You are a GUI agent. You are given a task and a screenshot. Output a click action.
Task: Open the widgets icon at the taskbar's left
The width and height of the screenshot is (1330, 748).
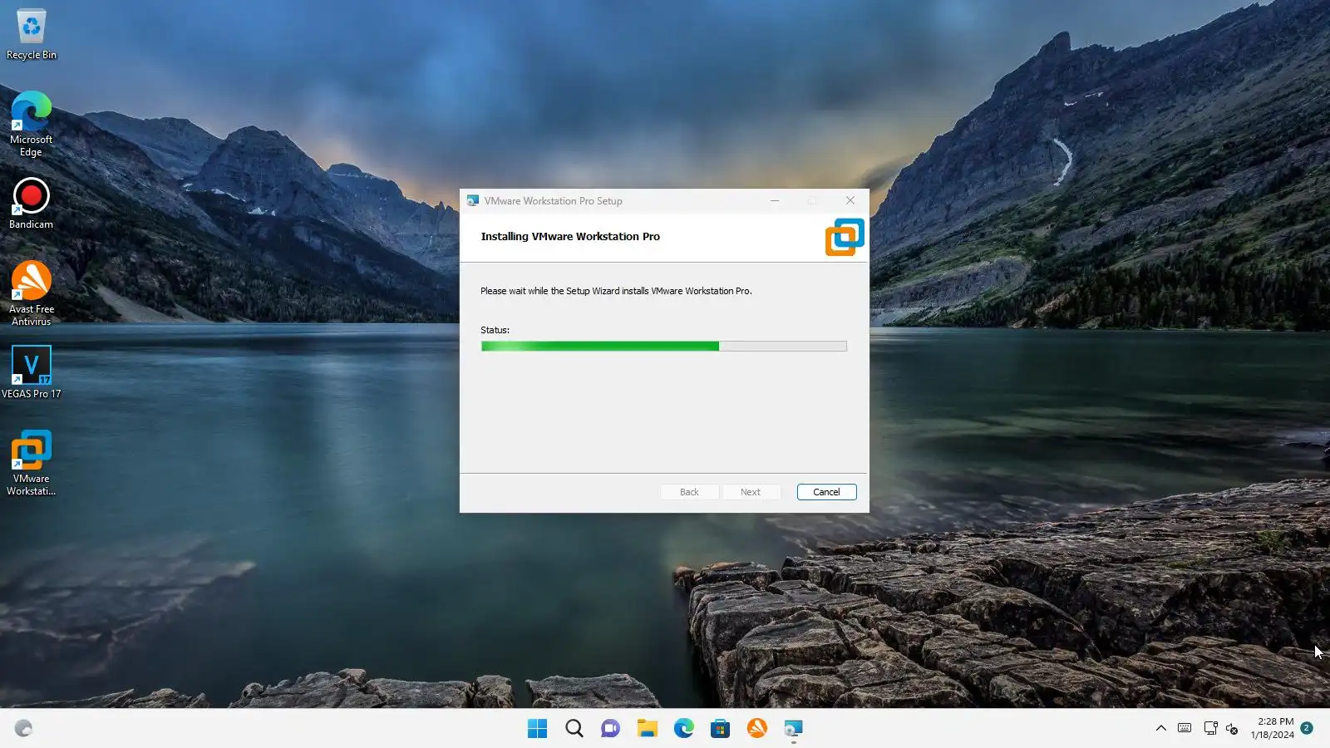point(23,729)
